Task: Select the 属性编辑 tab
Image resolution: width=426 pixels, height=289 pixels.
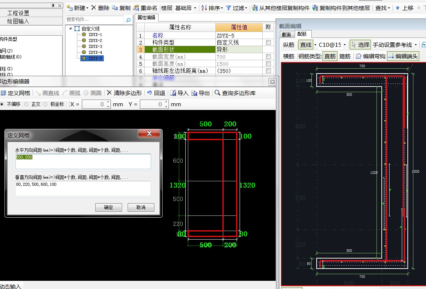Action: [147, 17]
